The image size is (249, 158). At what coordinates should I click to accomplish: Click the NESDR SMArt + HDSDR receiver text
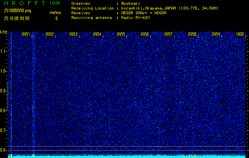coord(144,13)
